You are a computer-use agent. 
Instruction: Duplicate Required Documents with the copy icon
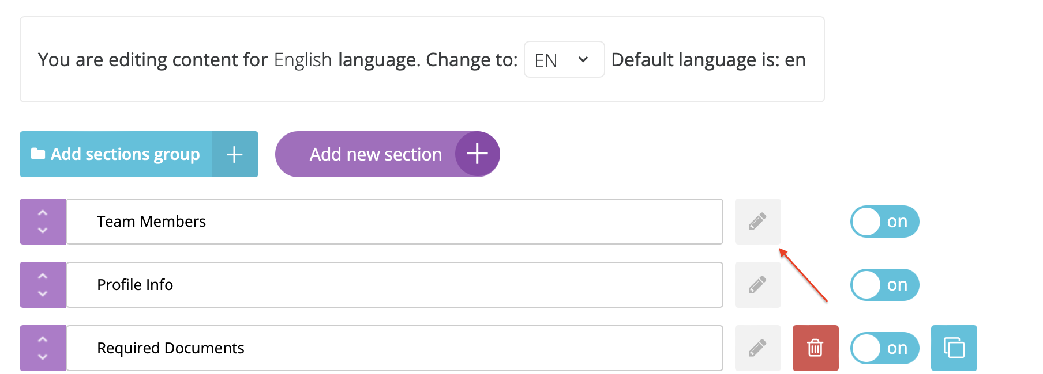point(954,348)
